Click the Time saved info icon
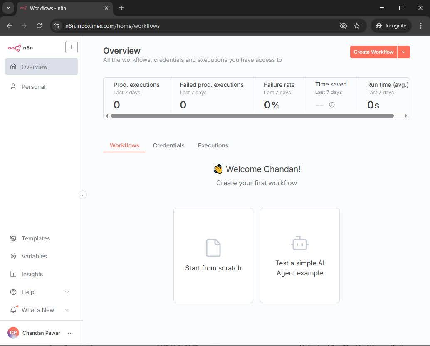The width and height of the screenshot is (430, 346). (x=332, y=105)
